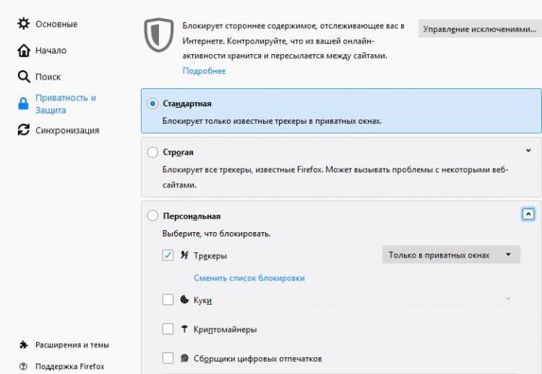Click the shield icon at the top
The height and width of the screenshot is (374, 542).
157,35
